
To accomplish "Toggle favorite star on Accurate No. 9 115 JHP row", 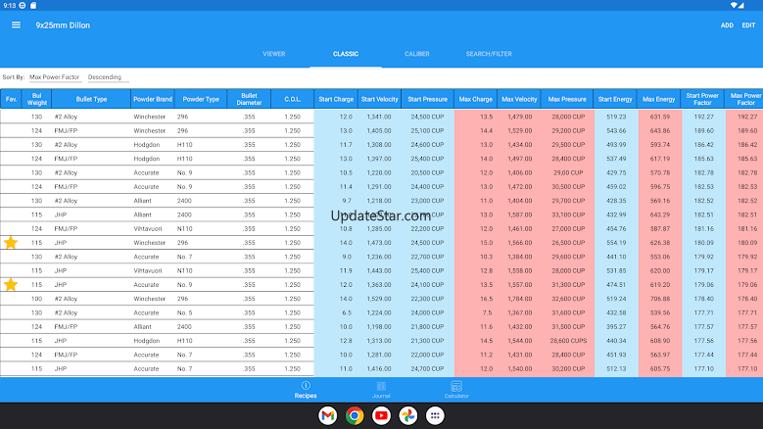I will tap(11, 285).
